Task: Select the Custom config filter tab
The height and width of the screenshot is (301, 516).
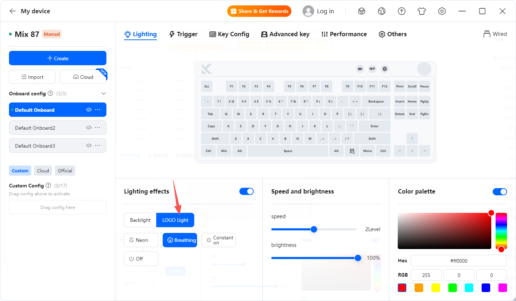Action: [x=20, y=171]
